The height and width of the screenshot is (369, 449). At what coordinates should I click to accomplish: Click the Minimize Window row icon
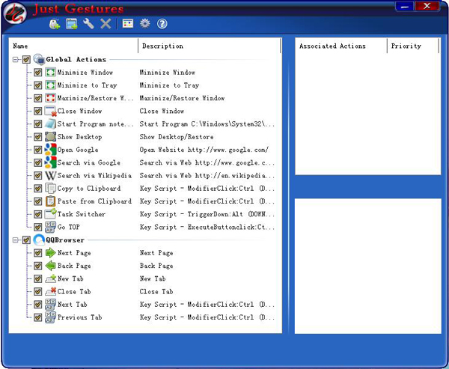point(50,72)
